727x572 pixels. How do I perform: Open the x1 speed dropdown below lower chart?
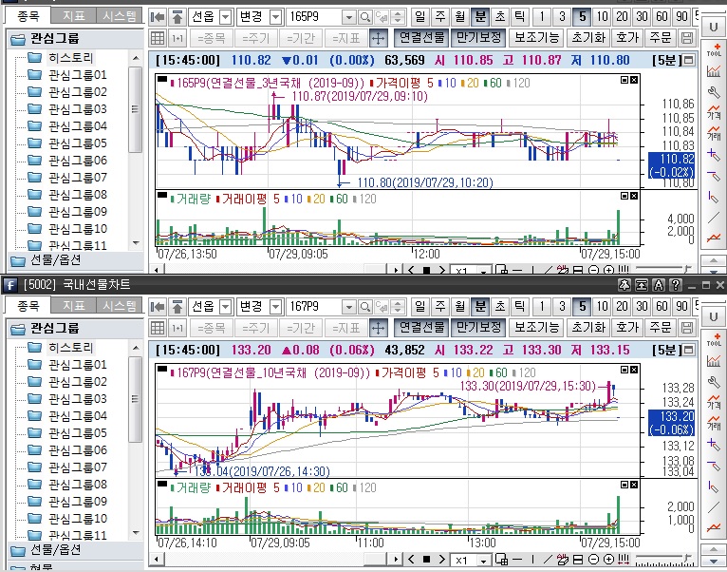coord(484,561)
